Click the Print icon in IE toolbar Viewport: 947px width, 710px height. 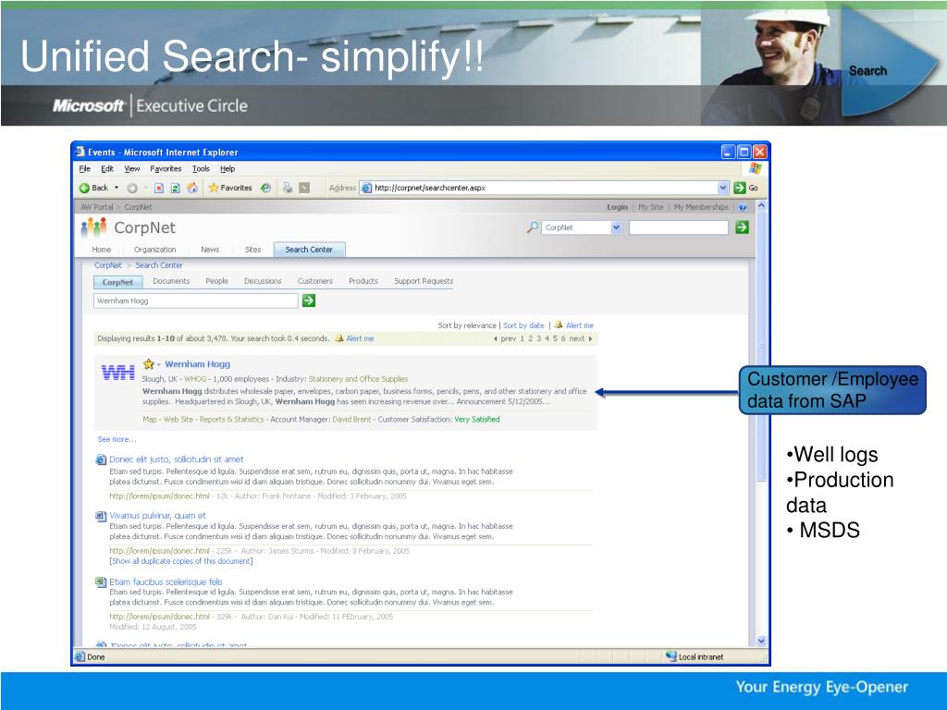pyautogui.click(x=288, y=188)
